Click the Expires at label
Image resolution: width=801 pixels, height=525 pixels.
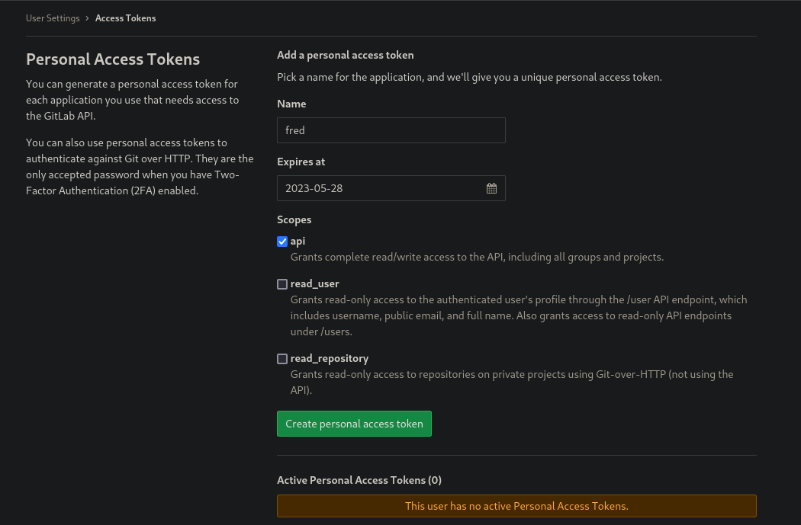[301, 162]
